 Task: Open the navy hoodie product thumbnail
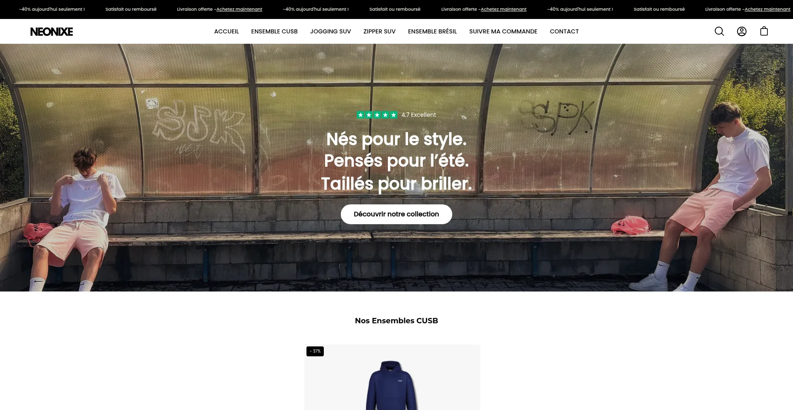pyautogui.click(x=392, y=377)
